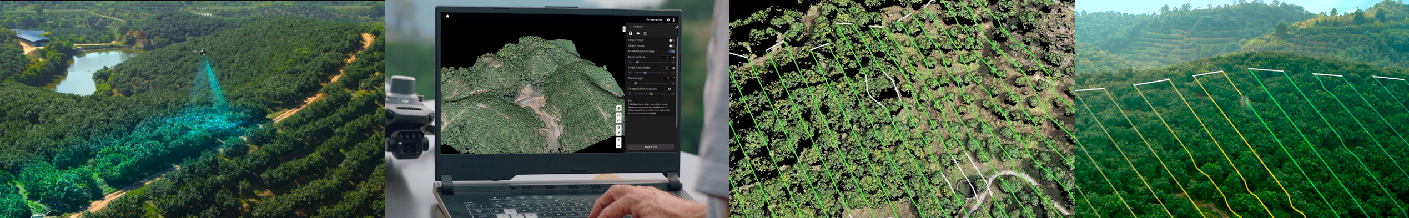Click the top map view tool icon

(618, 108)
